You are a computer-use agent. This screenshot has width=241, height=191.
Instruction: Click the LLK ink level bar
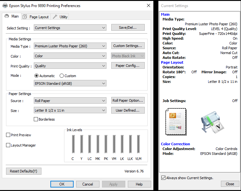click(130, 144)
